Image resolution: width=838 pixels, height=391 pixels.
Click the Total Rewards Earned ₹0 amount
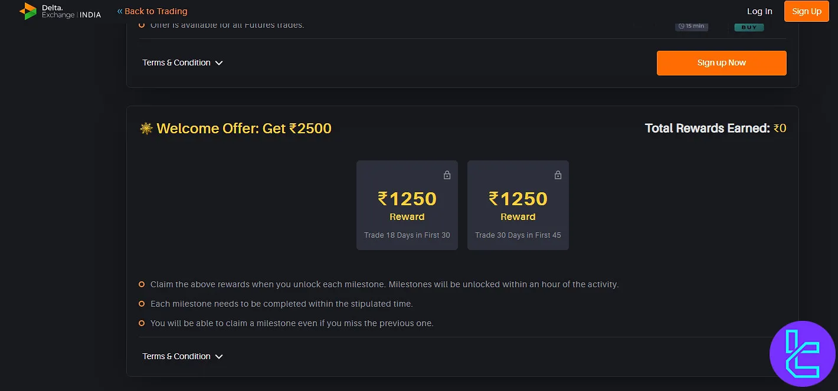pos(780,128)
